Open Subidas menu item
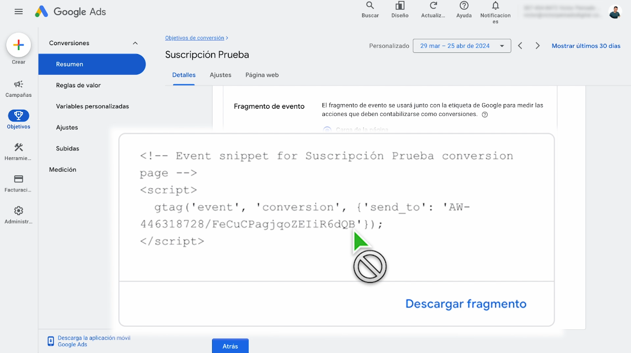 [68, 149]
